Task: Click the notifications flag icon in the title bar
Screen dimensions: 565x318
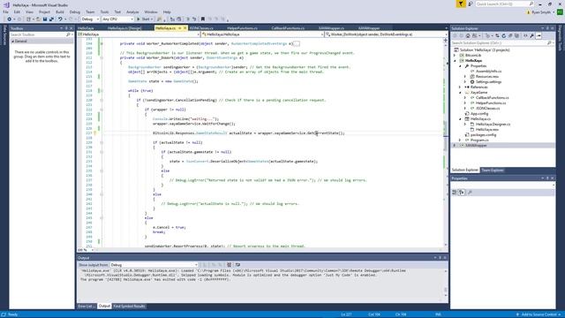Action: click(x=461, y=4)
